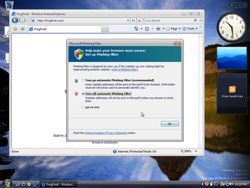Screen dimensions: 250x188
Task: Go back using the IE Back arrow
Action: coord(15,21)
